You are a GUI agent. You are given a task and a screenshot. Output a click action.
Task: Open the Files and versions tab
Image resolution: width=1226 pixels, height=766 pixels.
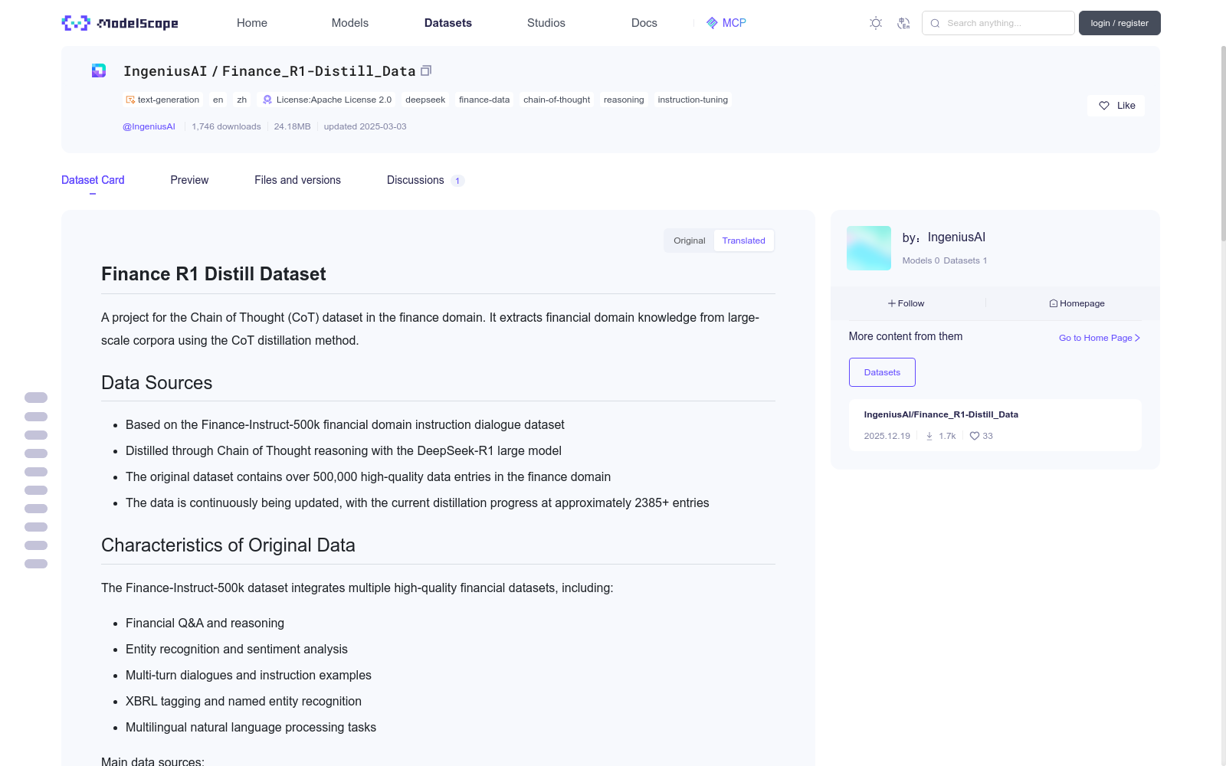[297, 180]
